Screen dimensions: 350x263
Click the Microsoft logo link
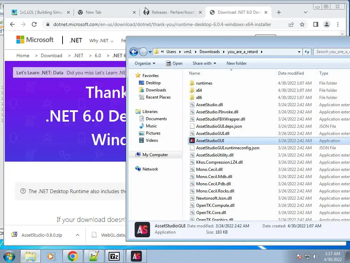(35, 40)
